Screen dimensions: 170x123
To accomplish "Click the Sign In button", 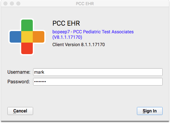I will [x=150, y=111].
